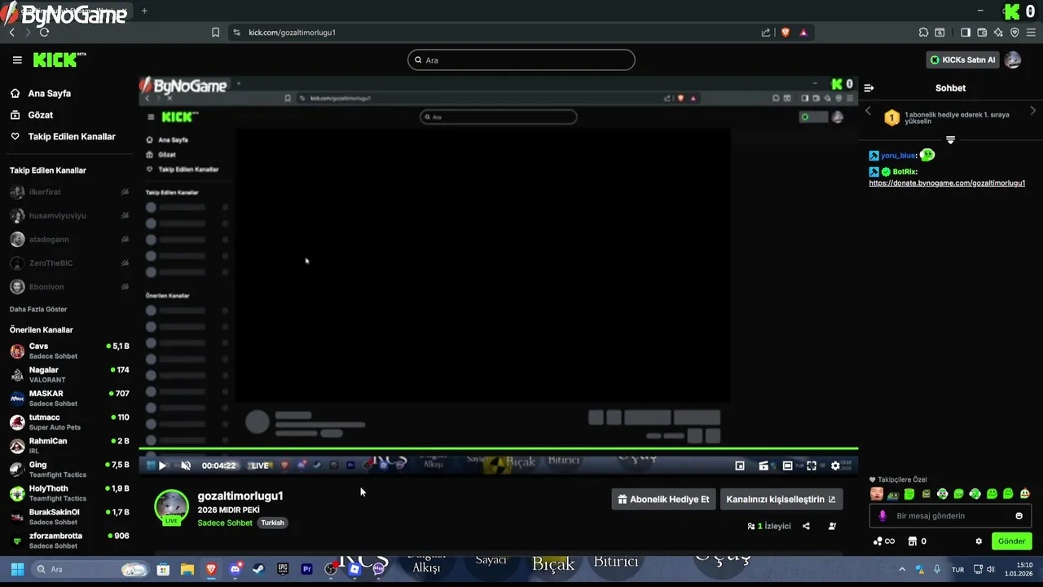Open the Windows Start menu
Viewport: 1043px width, 587px height.
(x=17, y=569)
